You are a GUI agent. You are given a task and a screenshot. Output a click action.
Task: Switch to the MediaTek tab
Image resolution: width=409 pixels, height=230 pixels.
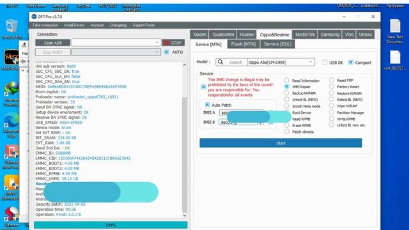(x=305, y=34)
